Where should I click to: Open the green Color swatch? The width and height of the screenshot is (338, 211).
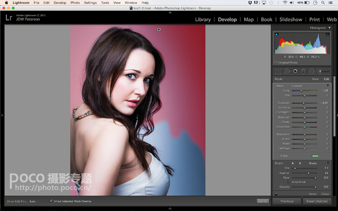click(315, 156)
